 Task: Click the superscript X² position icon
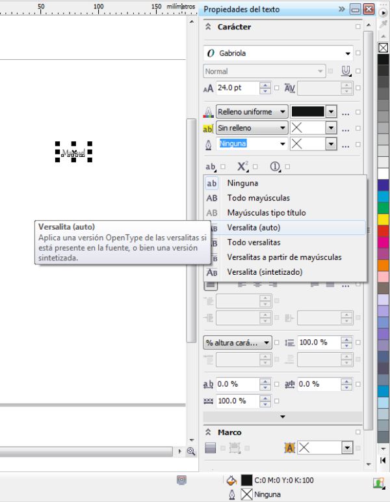point(243,167)
